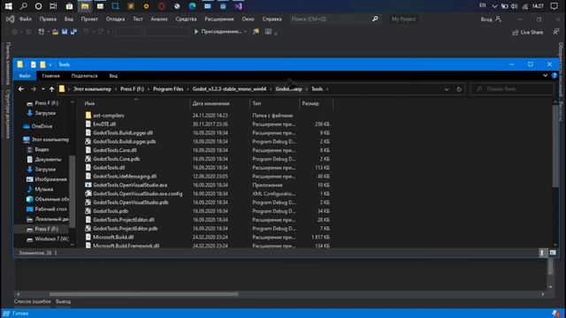Select Документы in navigation pane
The image size is (566, 318).
(x=48, y=159)
